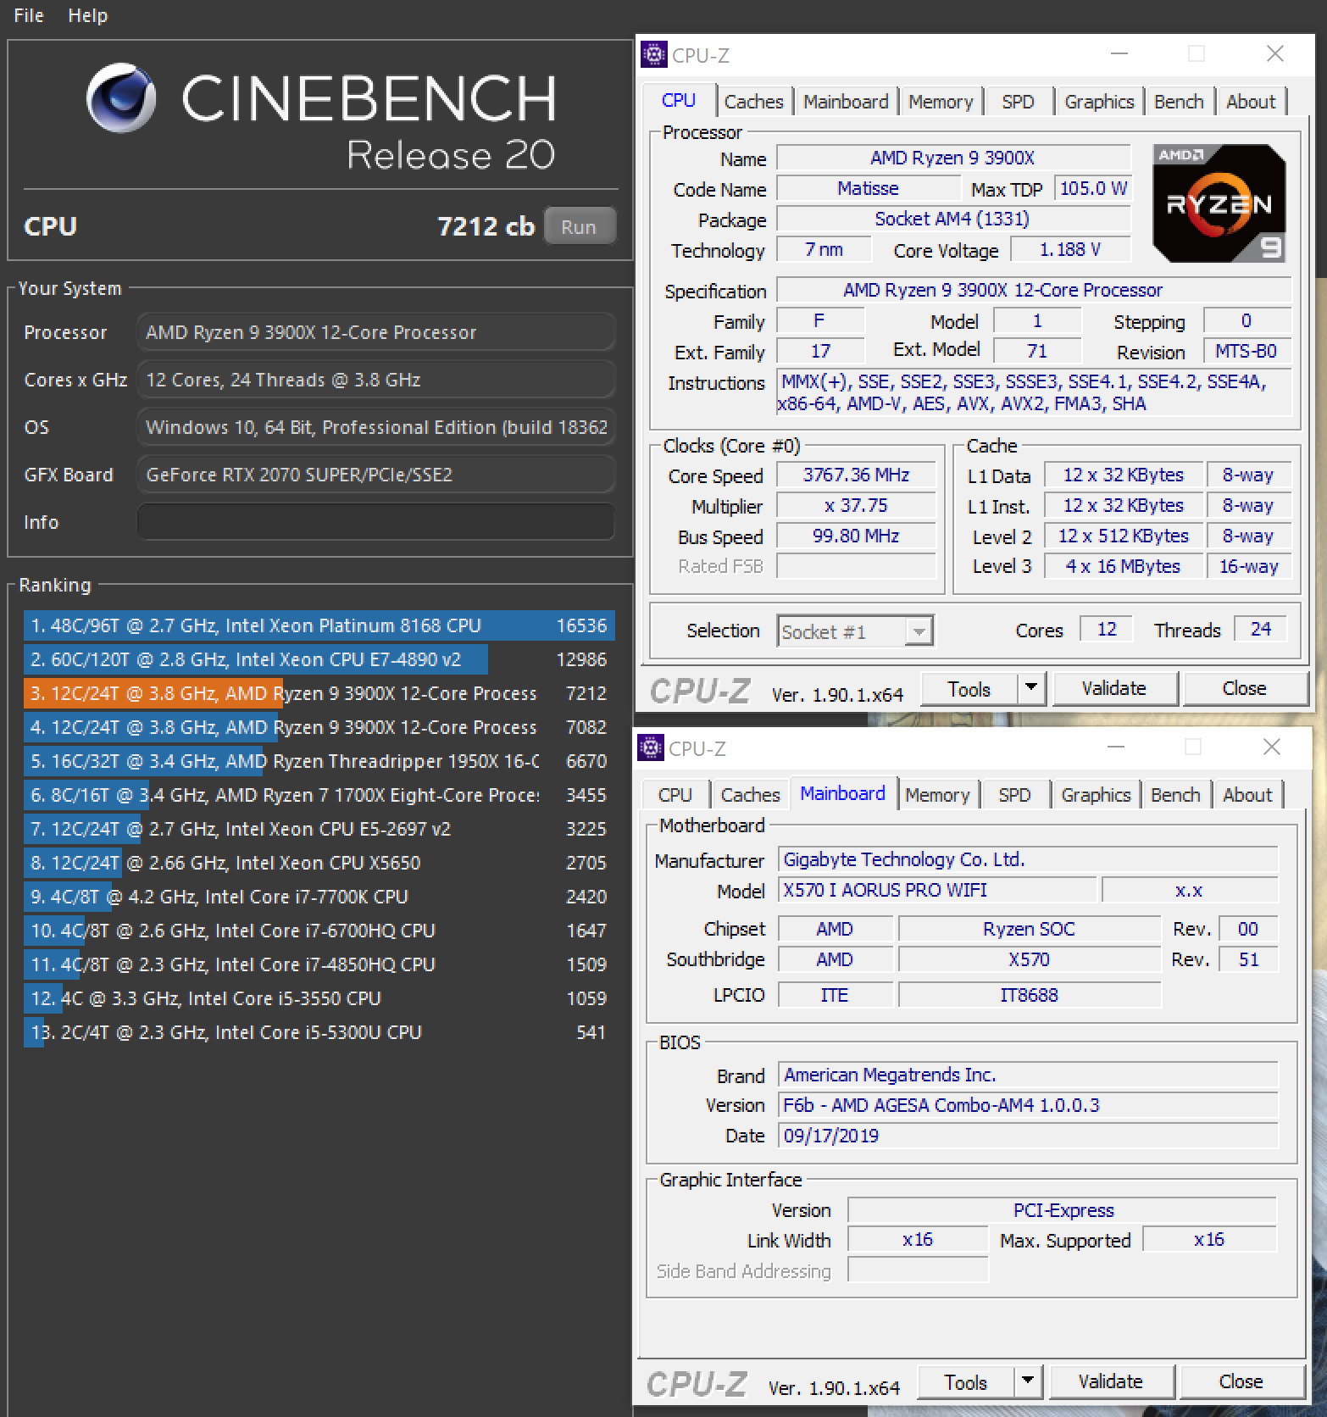Click the Core Speed 3767.36 MHz value
1327x1417 pixels.
tap(856, 475)
